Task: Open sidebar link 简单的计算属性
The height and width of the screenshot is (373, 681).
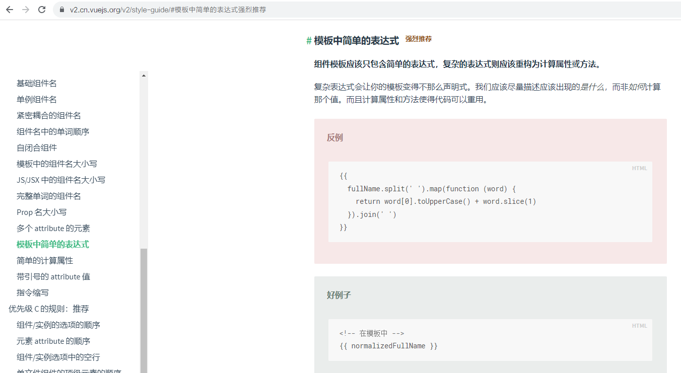Action: (x=45, y=260)
